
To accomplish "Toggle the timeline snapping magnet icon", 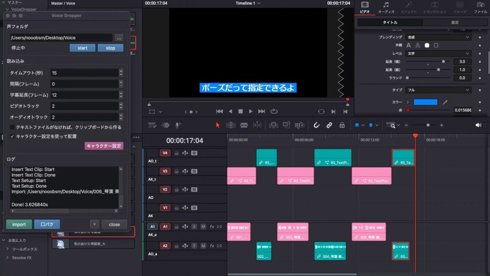I will pyautogui.click(x=316, y=125).
